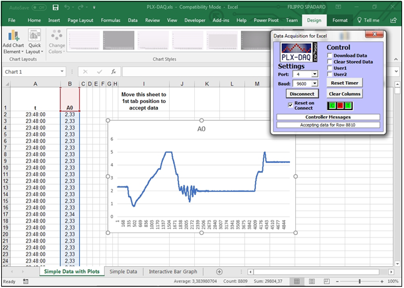Viewport: 404px width, 288px height.
Task: Collapse the ribbon with the chevron
Action: pyautogui.click(x=396, y=59)
